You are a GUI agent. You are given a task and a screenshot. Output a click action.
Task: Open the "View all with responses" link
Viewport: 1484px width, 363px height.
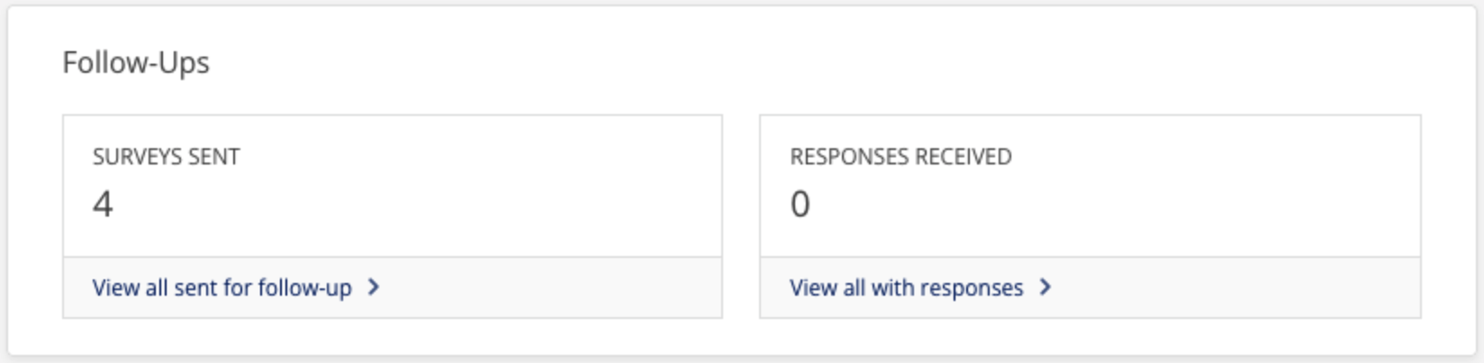(906, 288)
